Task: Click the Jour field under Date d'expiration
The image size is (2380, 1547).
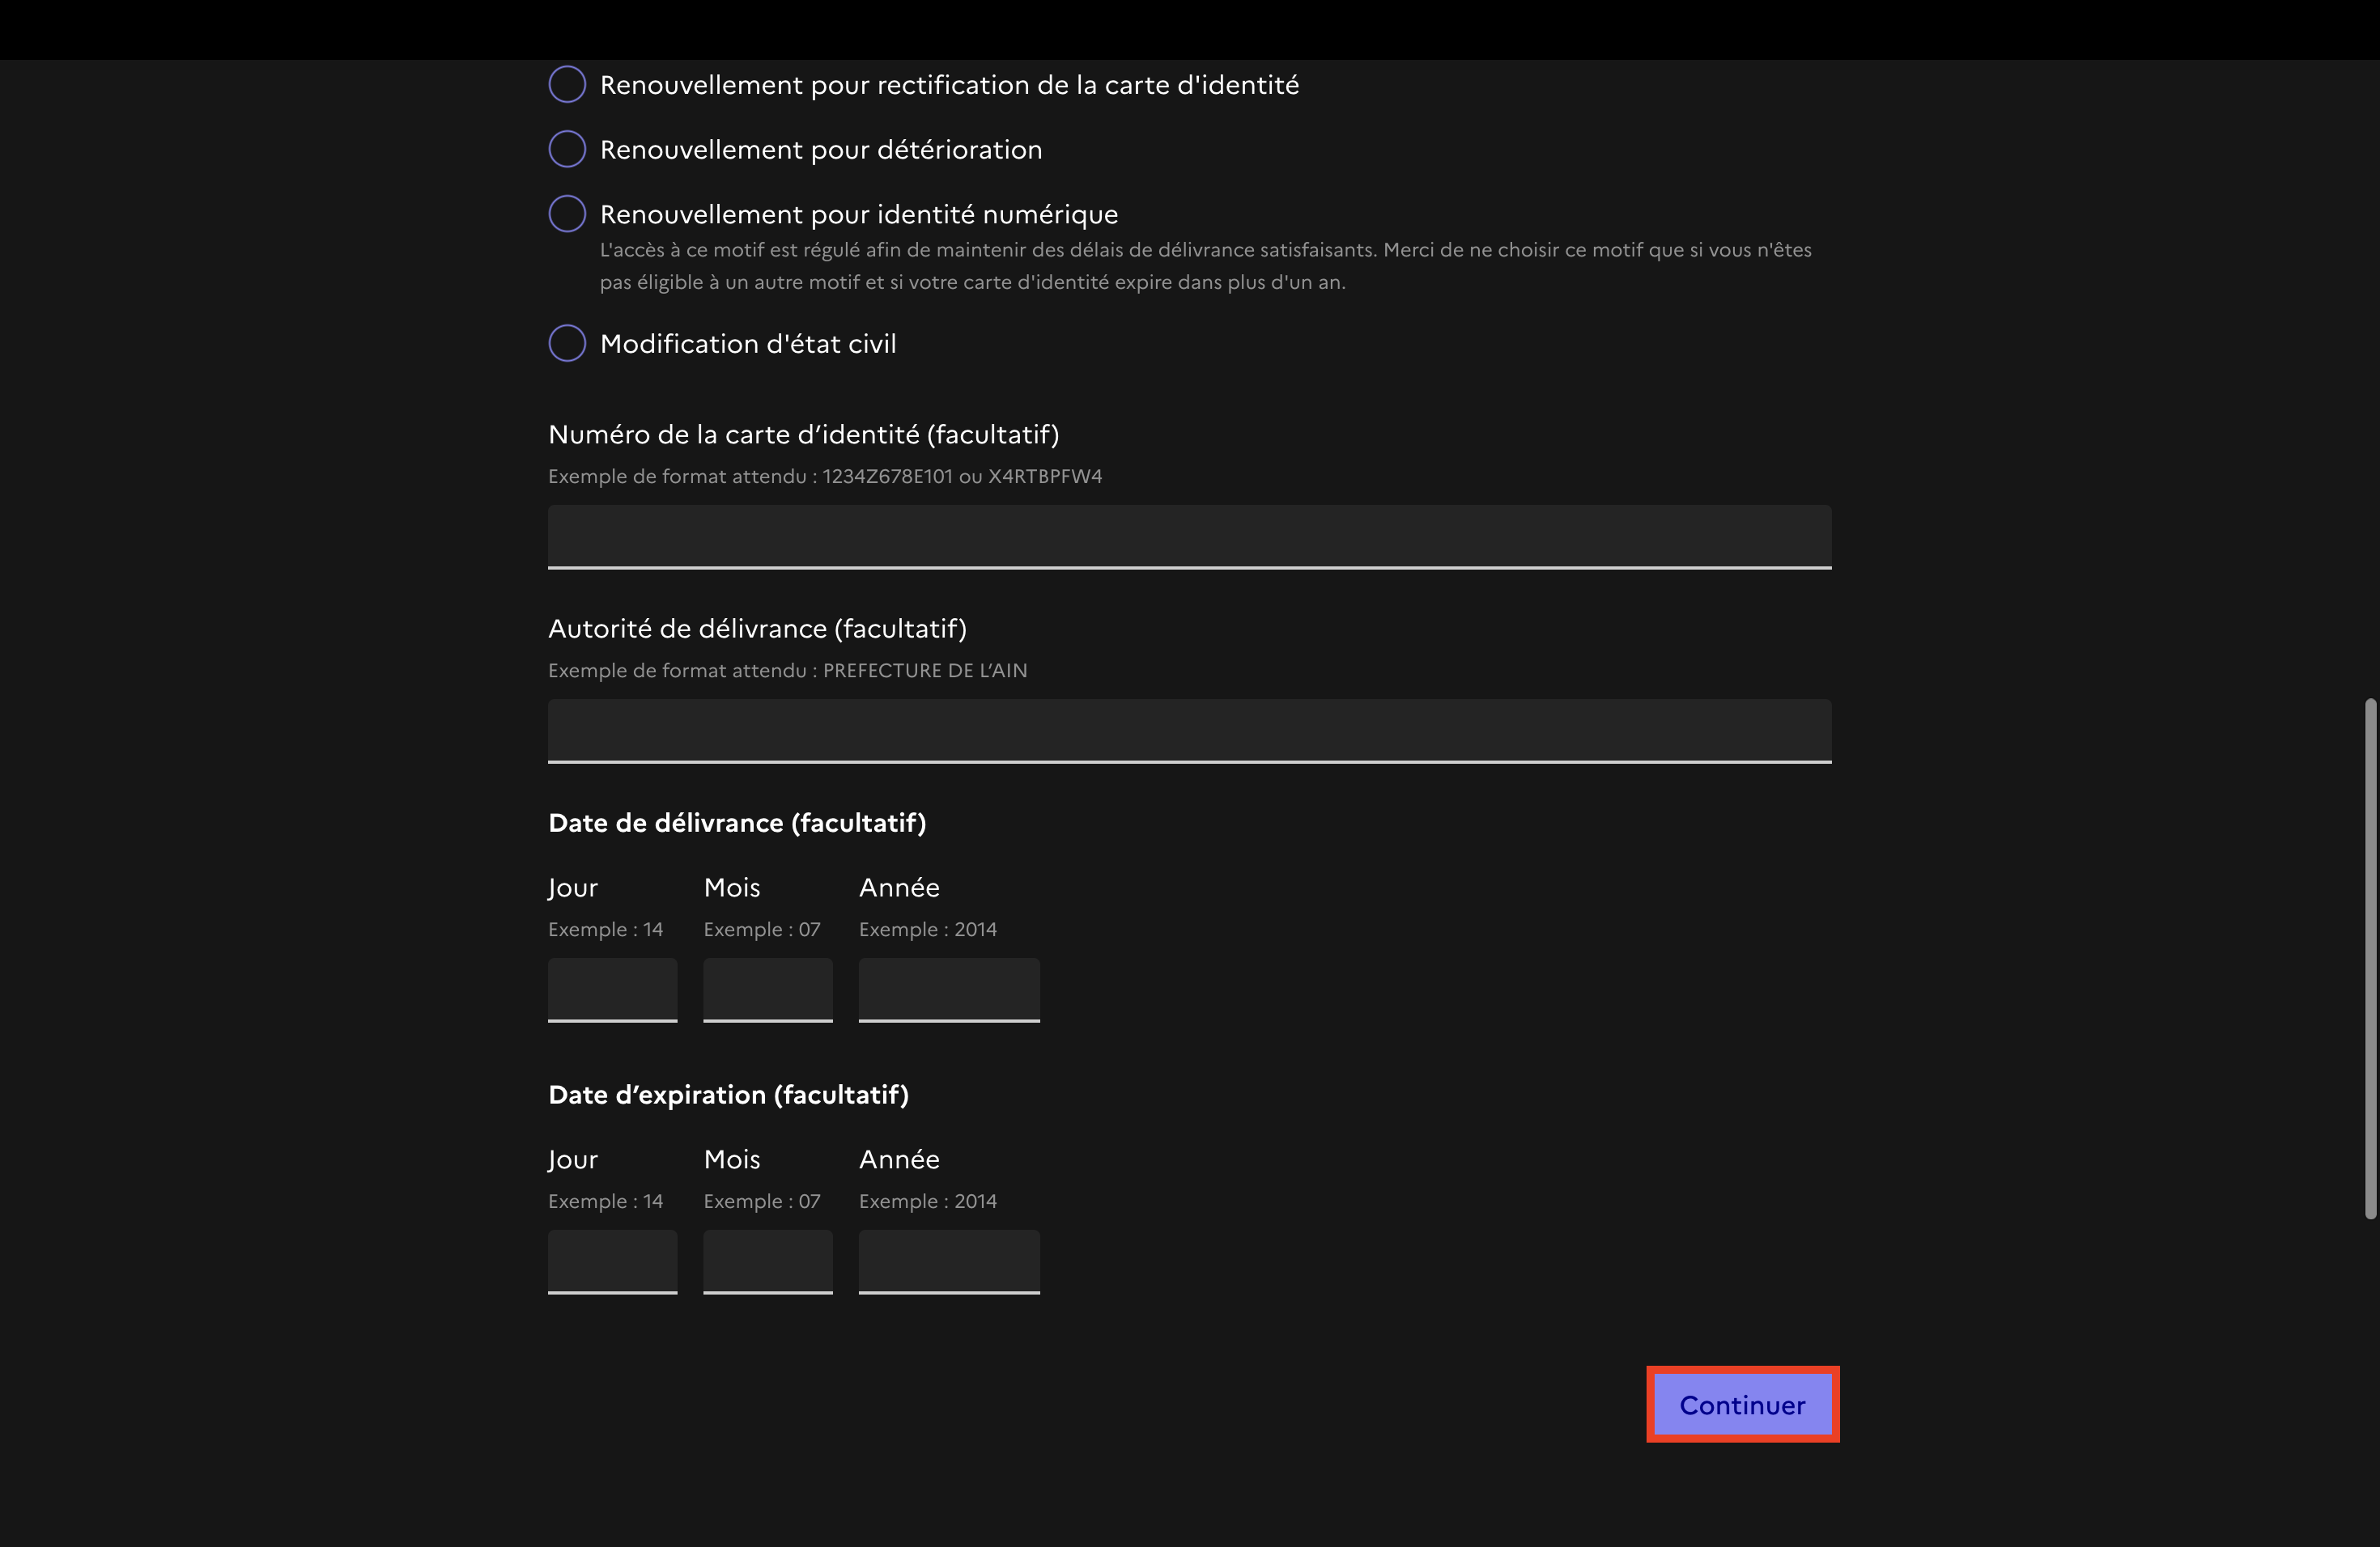Action: (x=612, y=1261)
